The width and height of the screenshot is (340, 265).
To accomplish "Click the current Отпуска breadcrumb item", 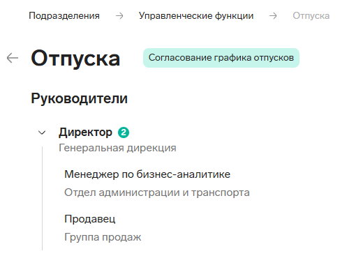I will [x=311, y=16].
